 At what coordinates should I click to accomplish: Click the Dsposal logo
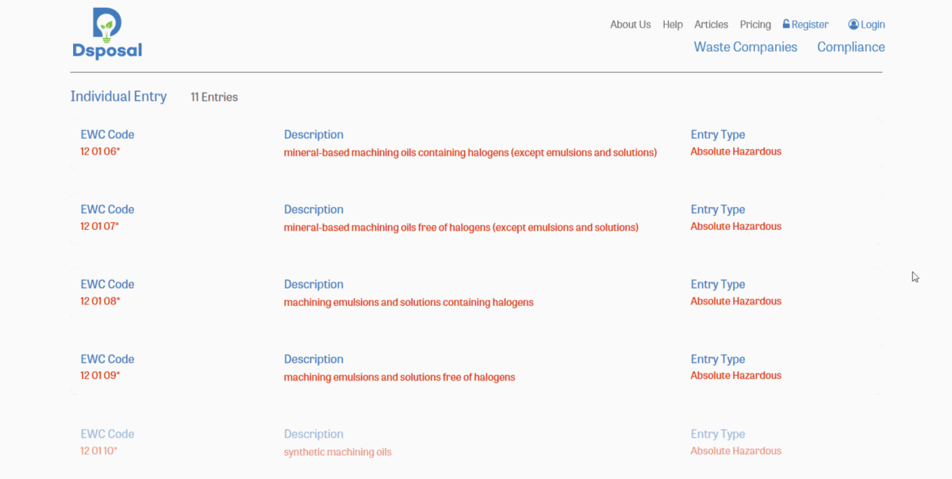click(107, 34)
